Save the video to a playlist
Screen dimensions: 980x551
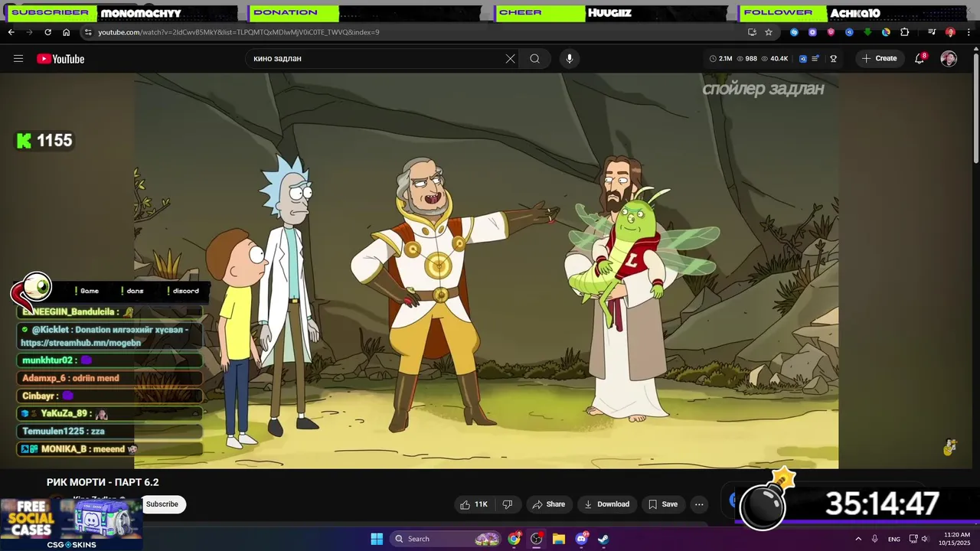pos(663,504)
